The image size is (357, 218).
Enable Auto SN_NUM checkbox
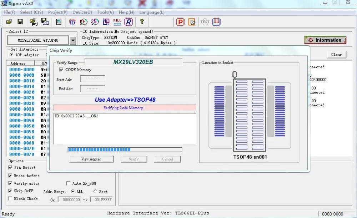pos(68,183)
